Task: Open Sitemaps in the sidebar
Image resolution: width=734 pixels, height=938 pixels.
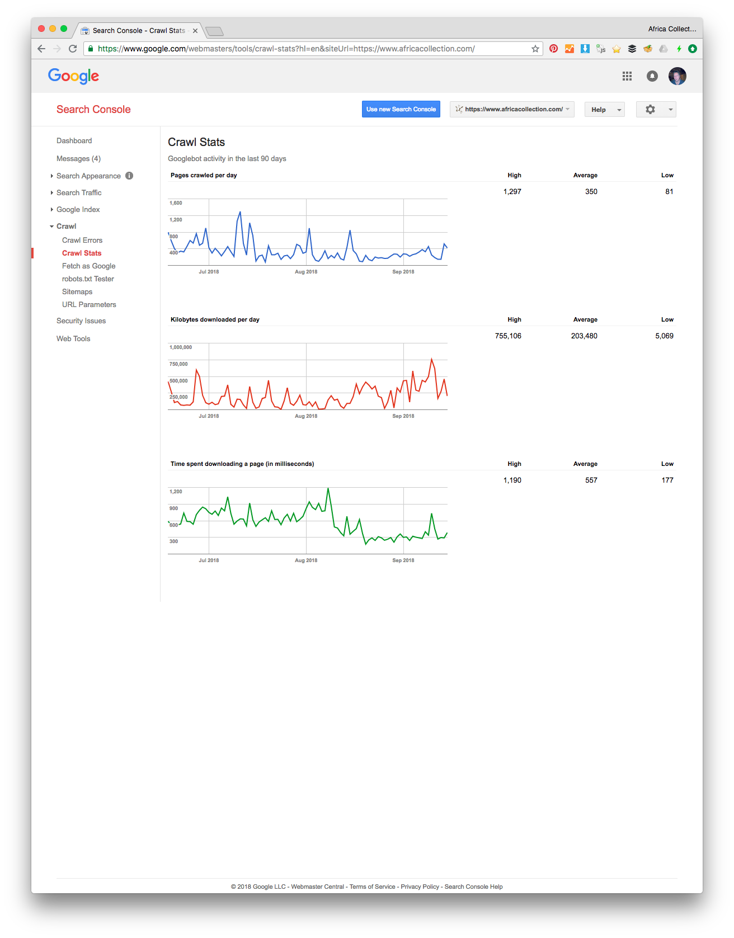Action: point(77,291)
